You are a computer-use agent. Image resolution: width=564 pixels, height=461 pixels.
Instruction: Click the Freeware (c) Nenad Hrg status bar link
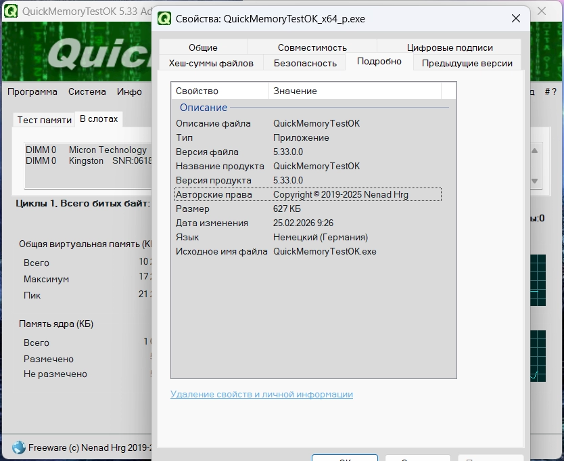pos(90,447)
